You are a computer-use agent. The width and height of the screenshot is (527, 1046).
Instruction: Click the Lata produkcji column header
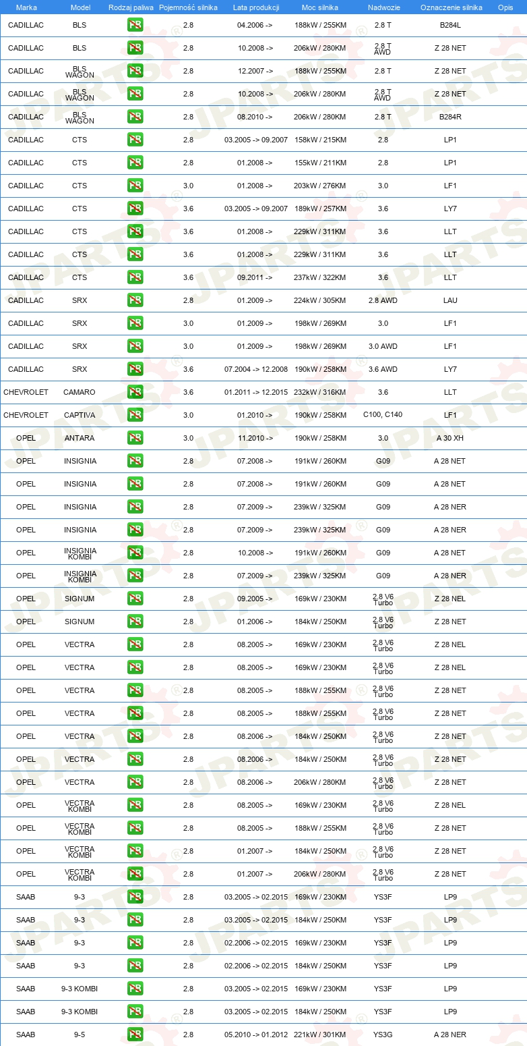point(256,7)
